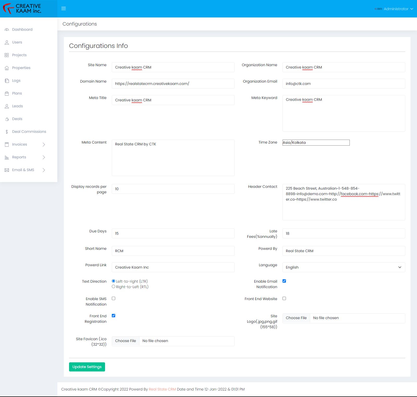Click the Dashboard gauge icon

click(x=7, y=30)
